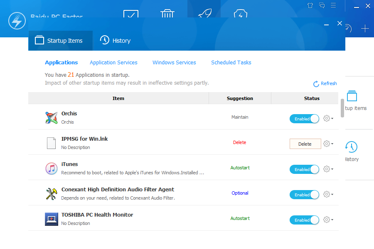Click the iTunes music note icon

coord(51,168)
